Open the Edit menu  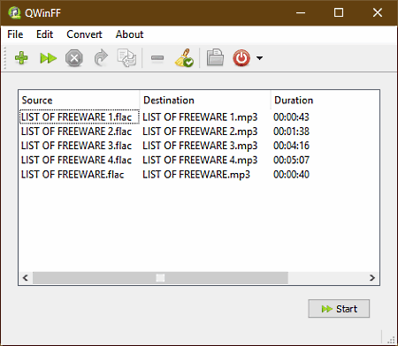[44, 34]
